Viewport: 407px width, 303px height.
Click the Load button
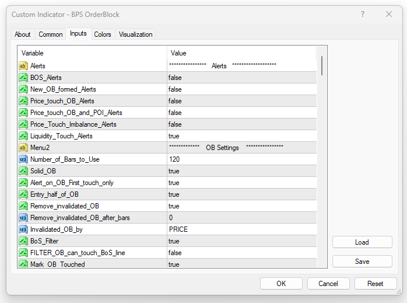tap(362, 242)
